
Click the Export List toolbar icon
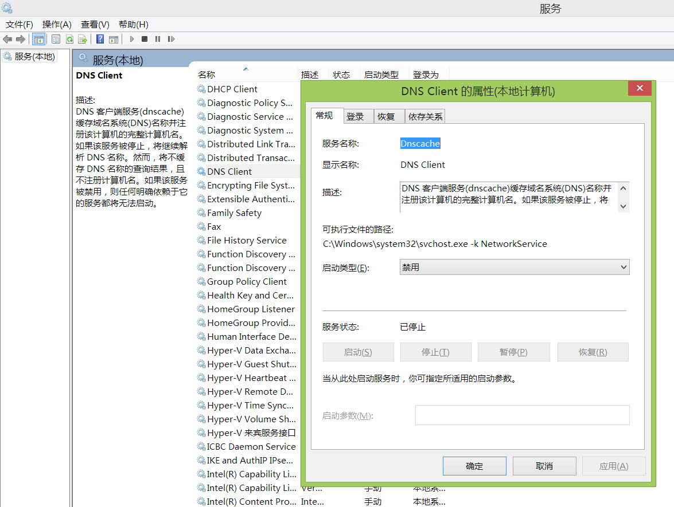tap(83, 38)
